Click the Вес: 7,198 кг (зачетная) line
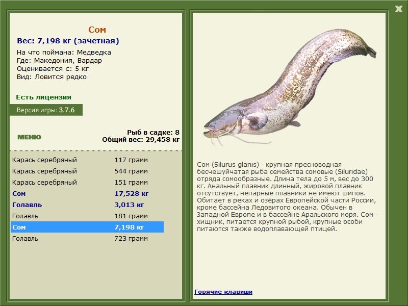The image size is (408, 306). click(x=68, y=41)
